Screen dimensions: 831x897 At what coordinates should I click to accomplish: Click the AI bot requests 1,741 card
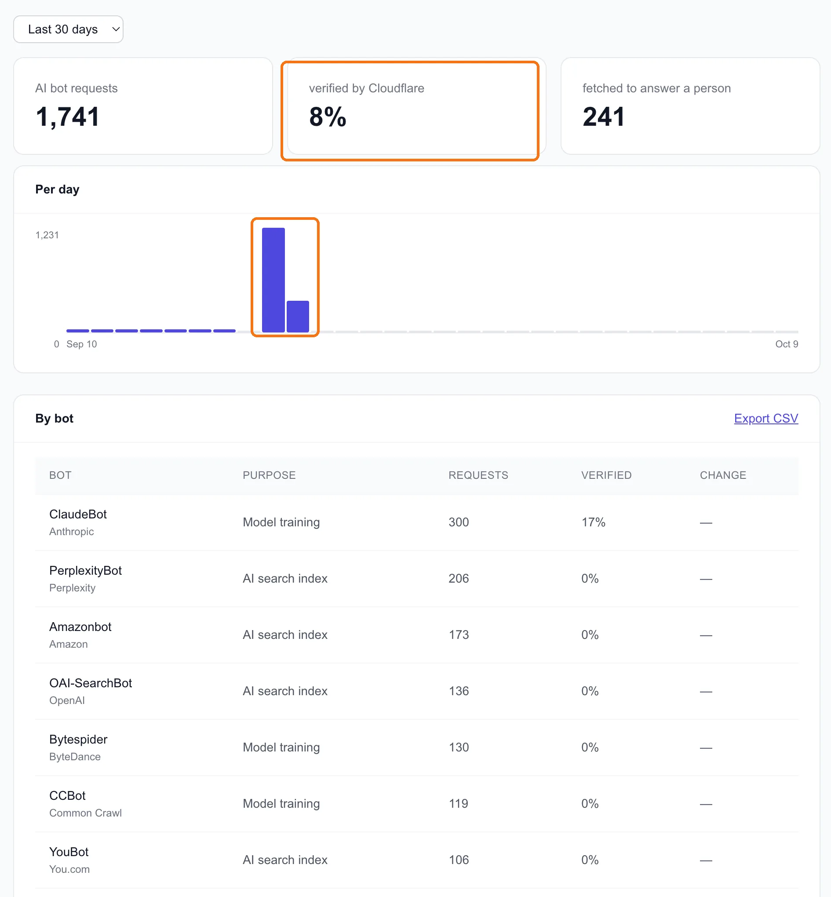tap(143, 106)
